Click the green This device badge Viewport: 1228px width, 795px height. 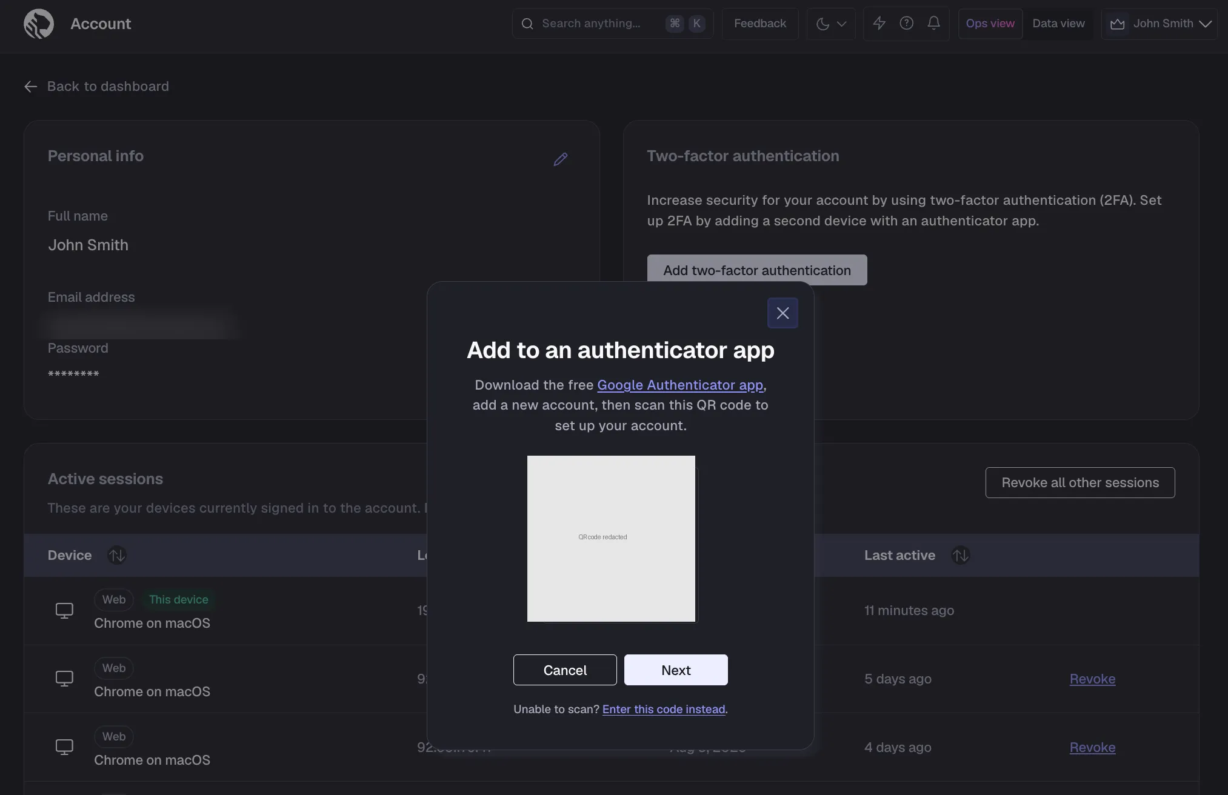(178, 599)
